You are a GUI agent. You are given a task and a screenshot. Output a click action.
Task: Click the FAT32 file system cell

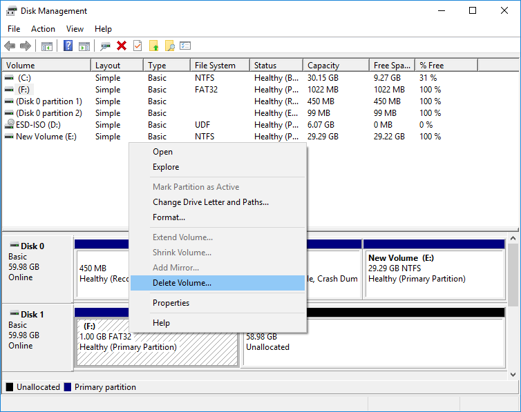click(206, 90)
